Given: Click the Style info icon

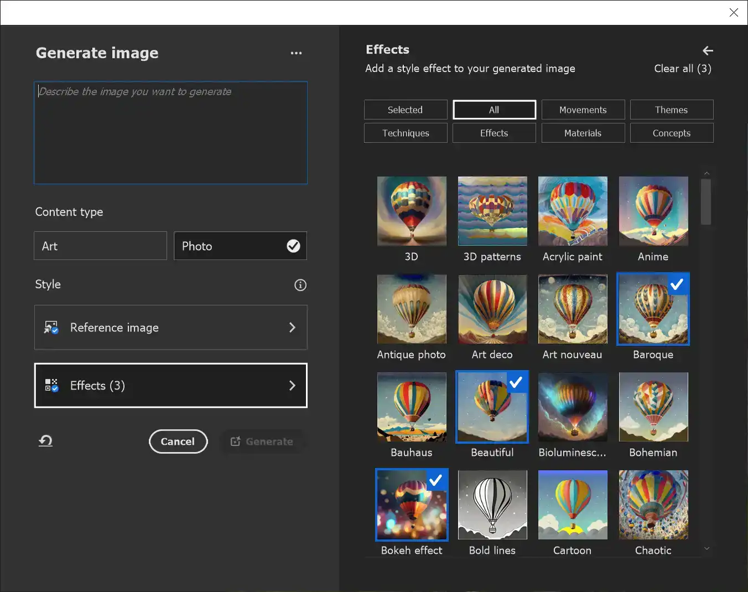Looking at the screenshot, I should coord(300,285).
